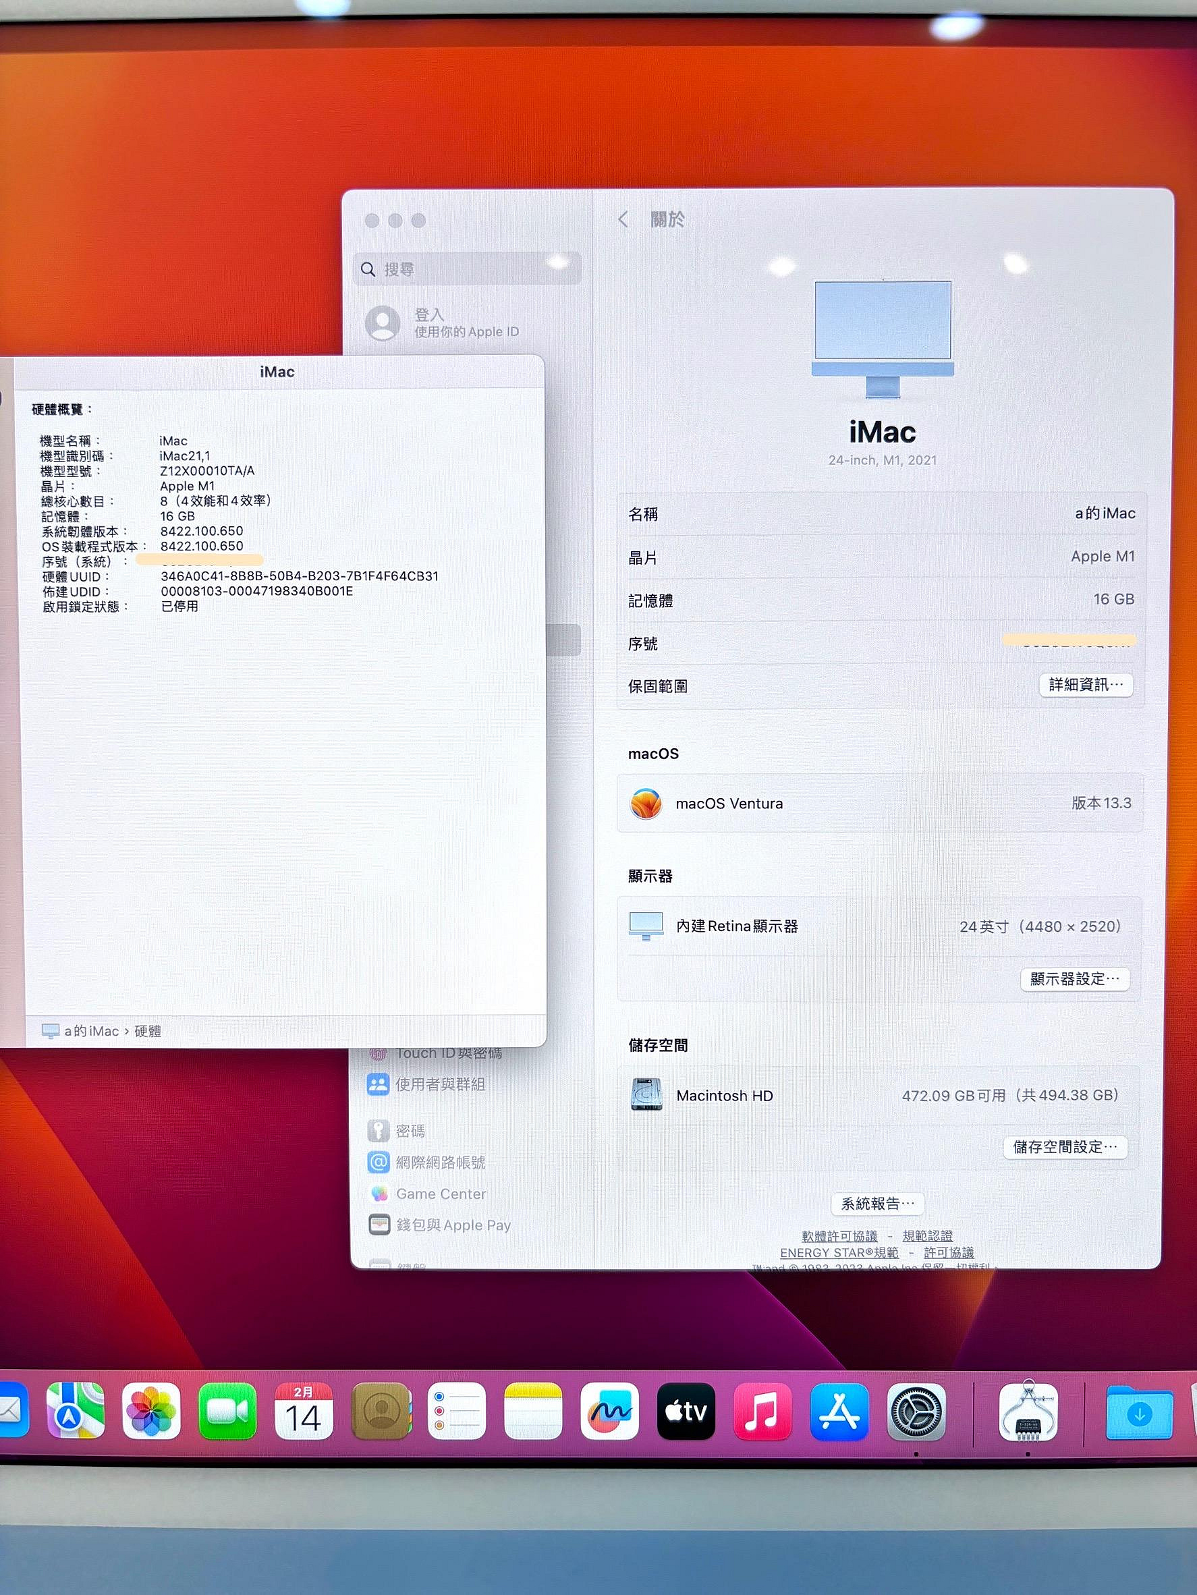Click the 硬體 UUID value 346A0C41-…
Viewport: 1197px width, 1595px height.
pos(300,576)
